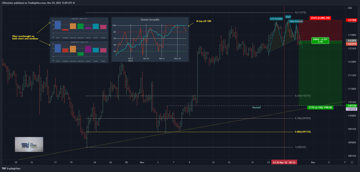Click the 'Dec' label on the time axis
360x172 pixels.
pyautogui.click(x=313, y=162)
